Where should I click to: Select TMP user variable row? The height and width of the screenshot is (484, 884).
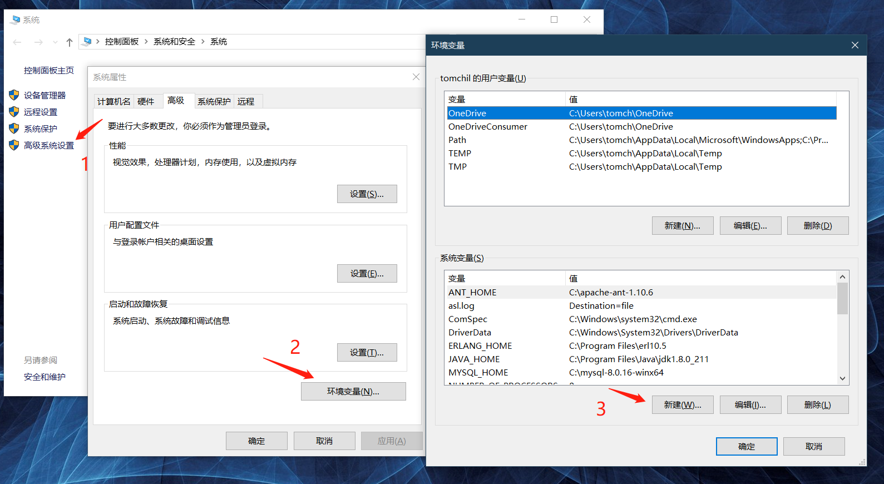pyautogui.click(x=642, y=167)
